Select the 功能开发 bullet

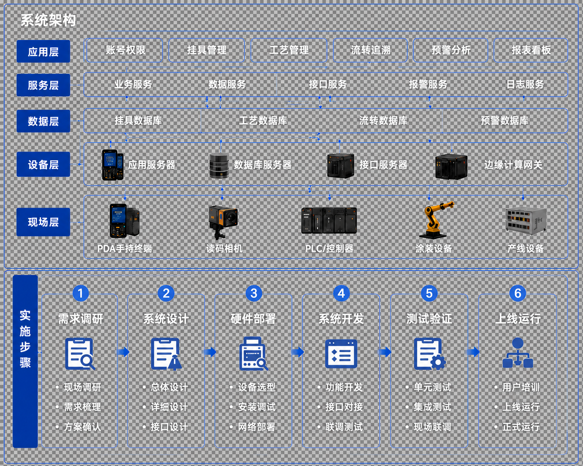[x=344, y=388]
